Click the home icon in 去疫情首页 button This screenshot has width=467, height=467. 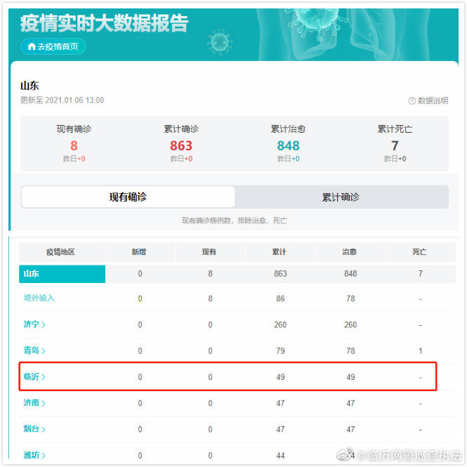pyautogui.click(x=32, y=46)
